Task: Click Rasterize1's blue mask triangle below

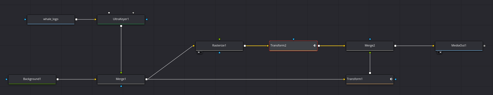Action: click(x=219, y=53)
